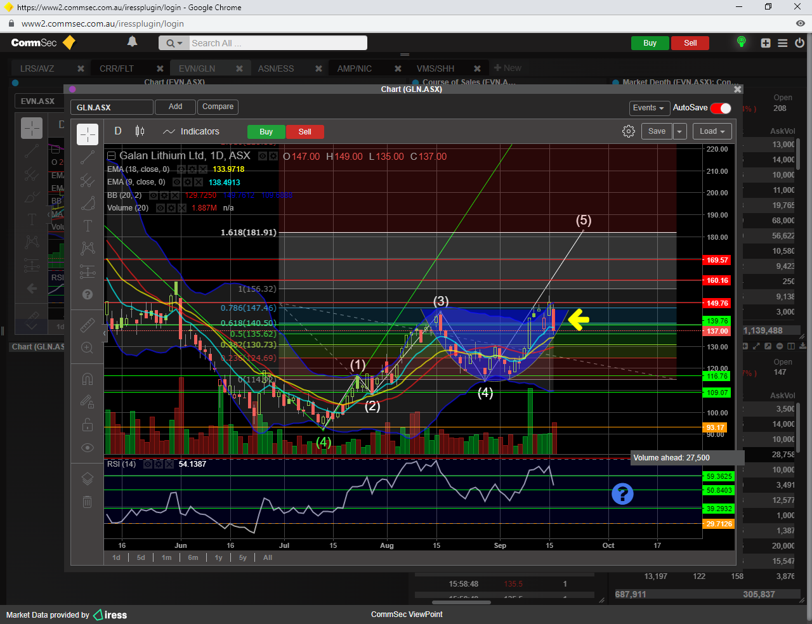Open the object tree layers icon

[88, 479]
